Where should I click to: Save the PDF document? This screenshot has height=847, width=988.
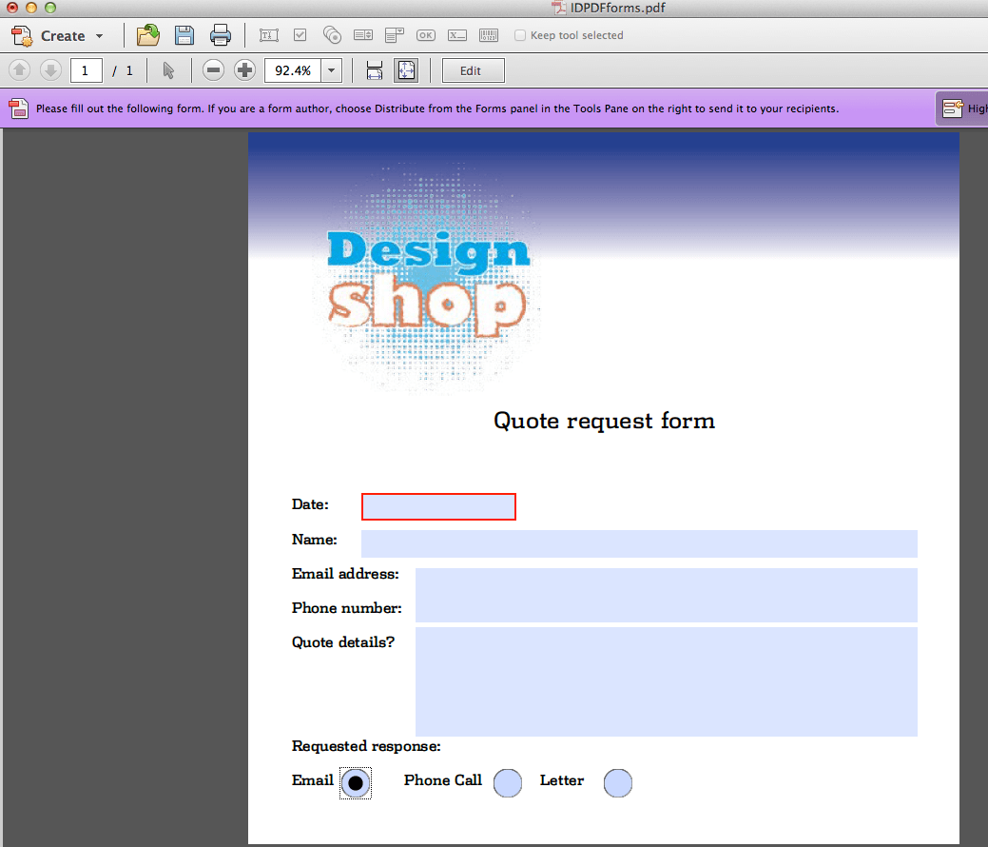184,34
